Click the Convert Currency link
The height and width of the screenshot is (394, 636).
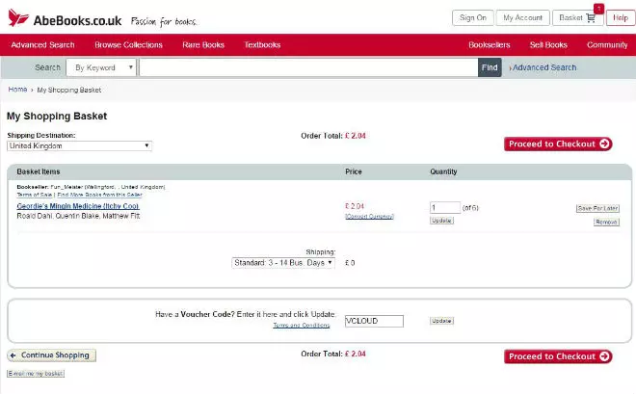click(369, 217)
